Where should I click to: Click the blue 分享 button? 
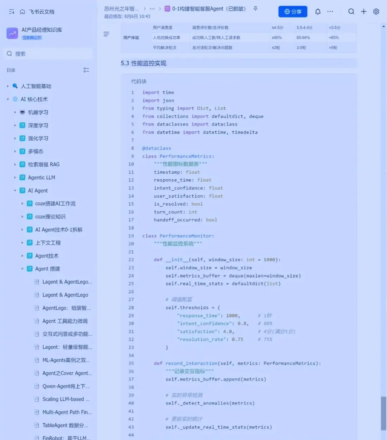click(x=293, y=12)
